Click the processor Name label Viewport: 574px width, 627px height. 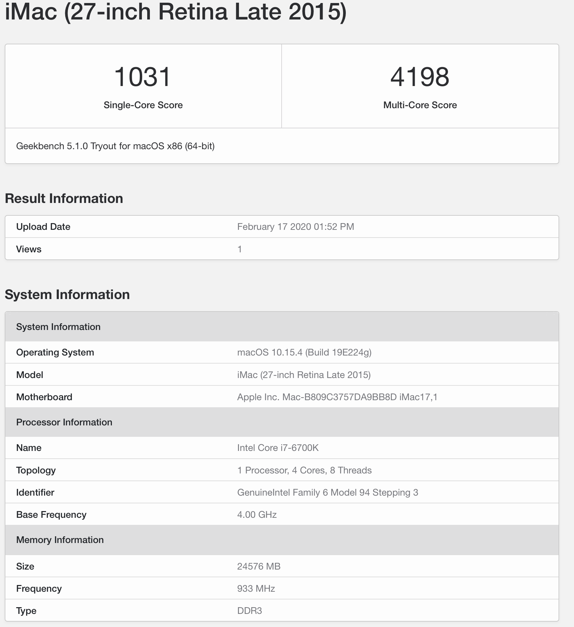(29, 448)
